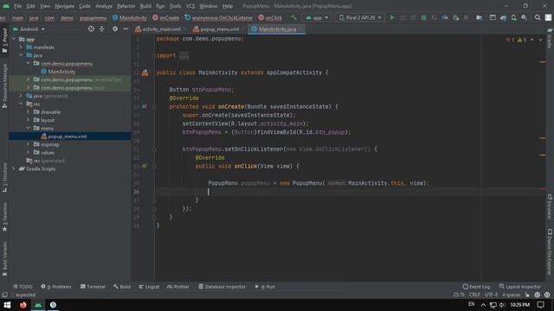Toggle the Structure side tab
Viewport: 554px width, 311px height.
[x=4, y=177]
